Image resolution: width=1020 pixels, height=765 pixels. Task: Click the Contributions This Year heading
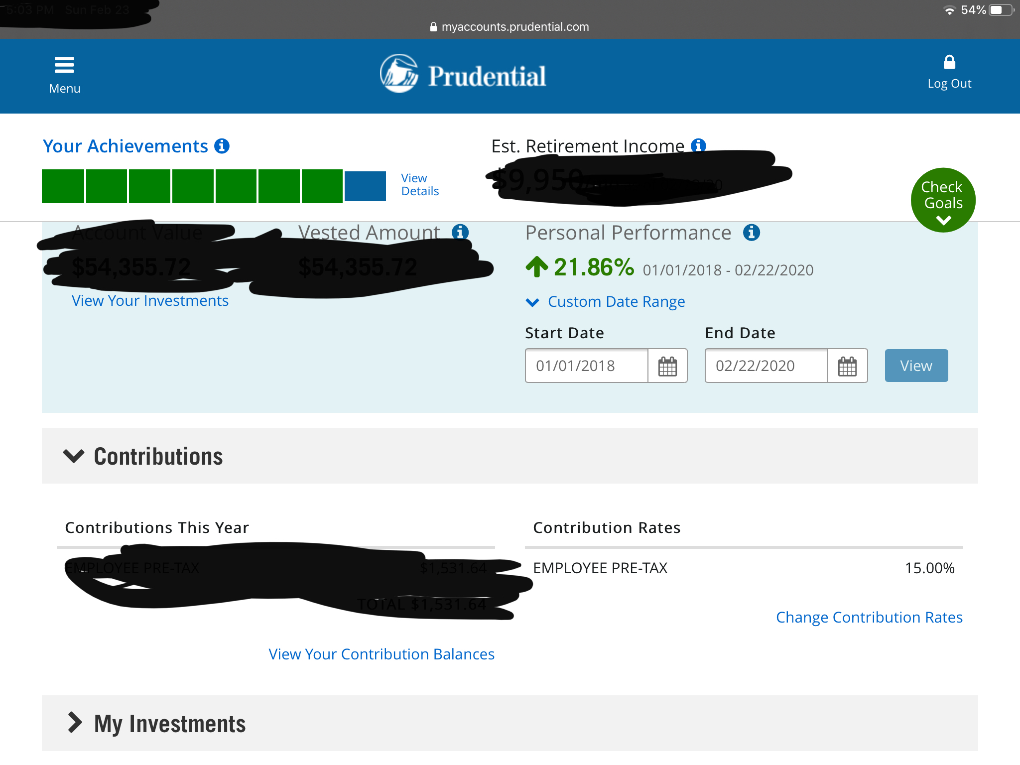tap(157, 527)
